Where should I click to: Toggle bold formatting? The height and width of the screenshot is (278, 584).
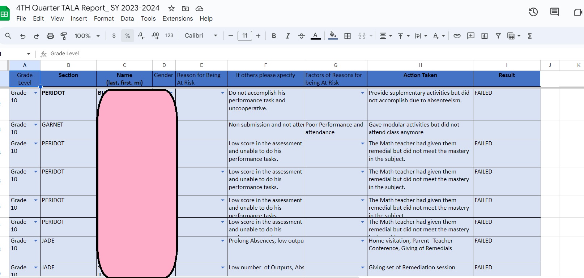(274, 36)
